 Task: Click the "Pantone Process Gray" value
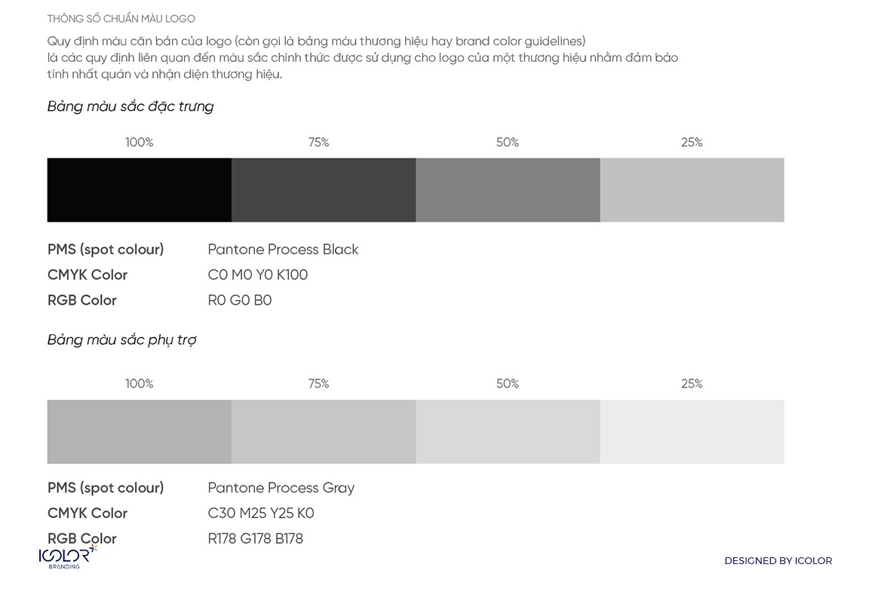pos(281,488)
